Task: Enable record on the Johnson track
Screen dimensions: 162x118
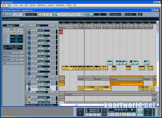Action: [39, 53]
